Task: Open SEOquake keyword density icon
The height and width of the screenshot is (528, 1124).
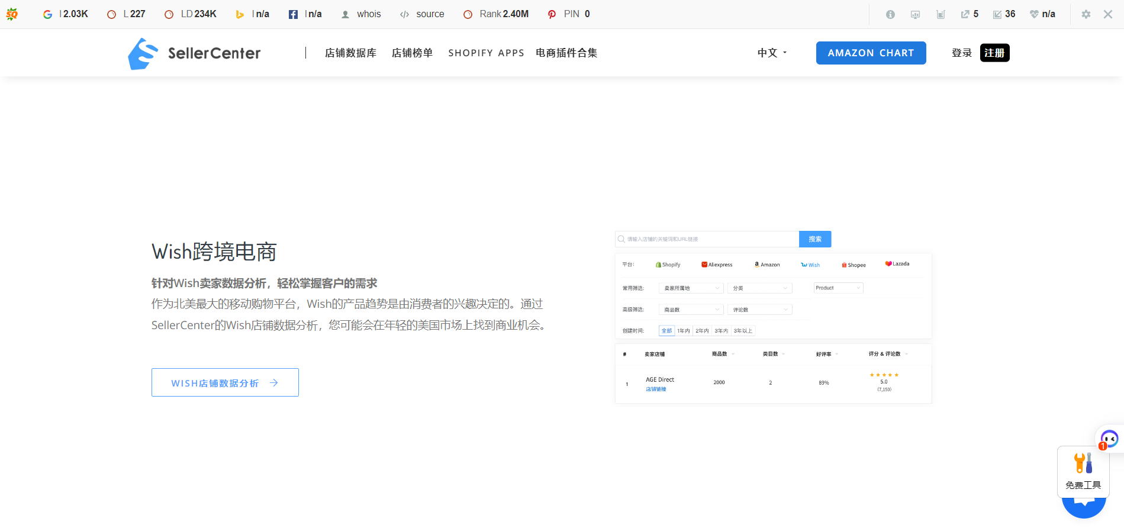Action: point(941,14)
